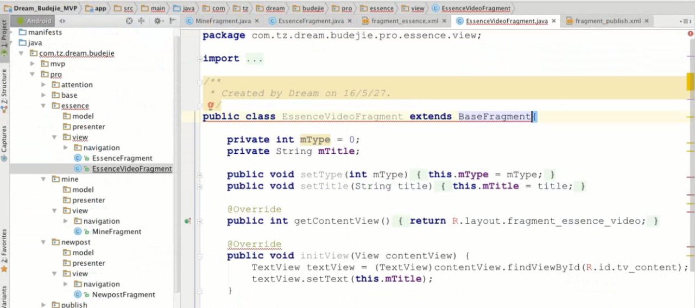Collapse the pro package node arrow
695x308 pixels.
[33, 74]
